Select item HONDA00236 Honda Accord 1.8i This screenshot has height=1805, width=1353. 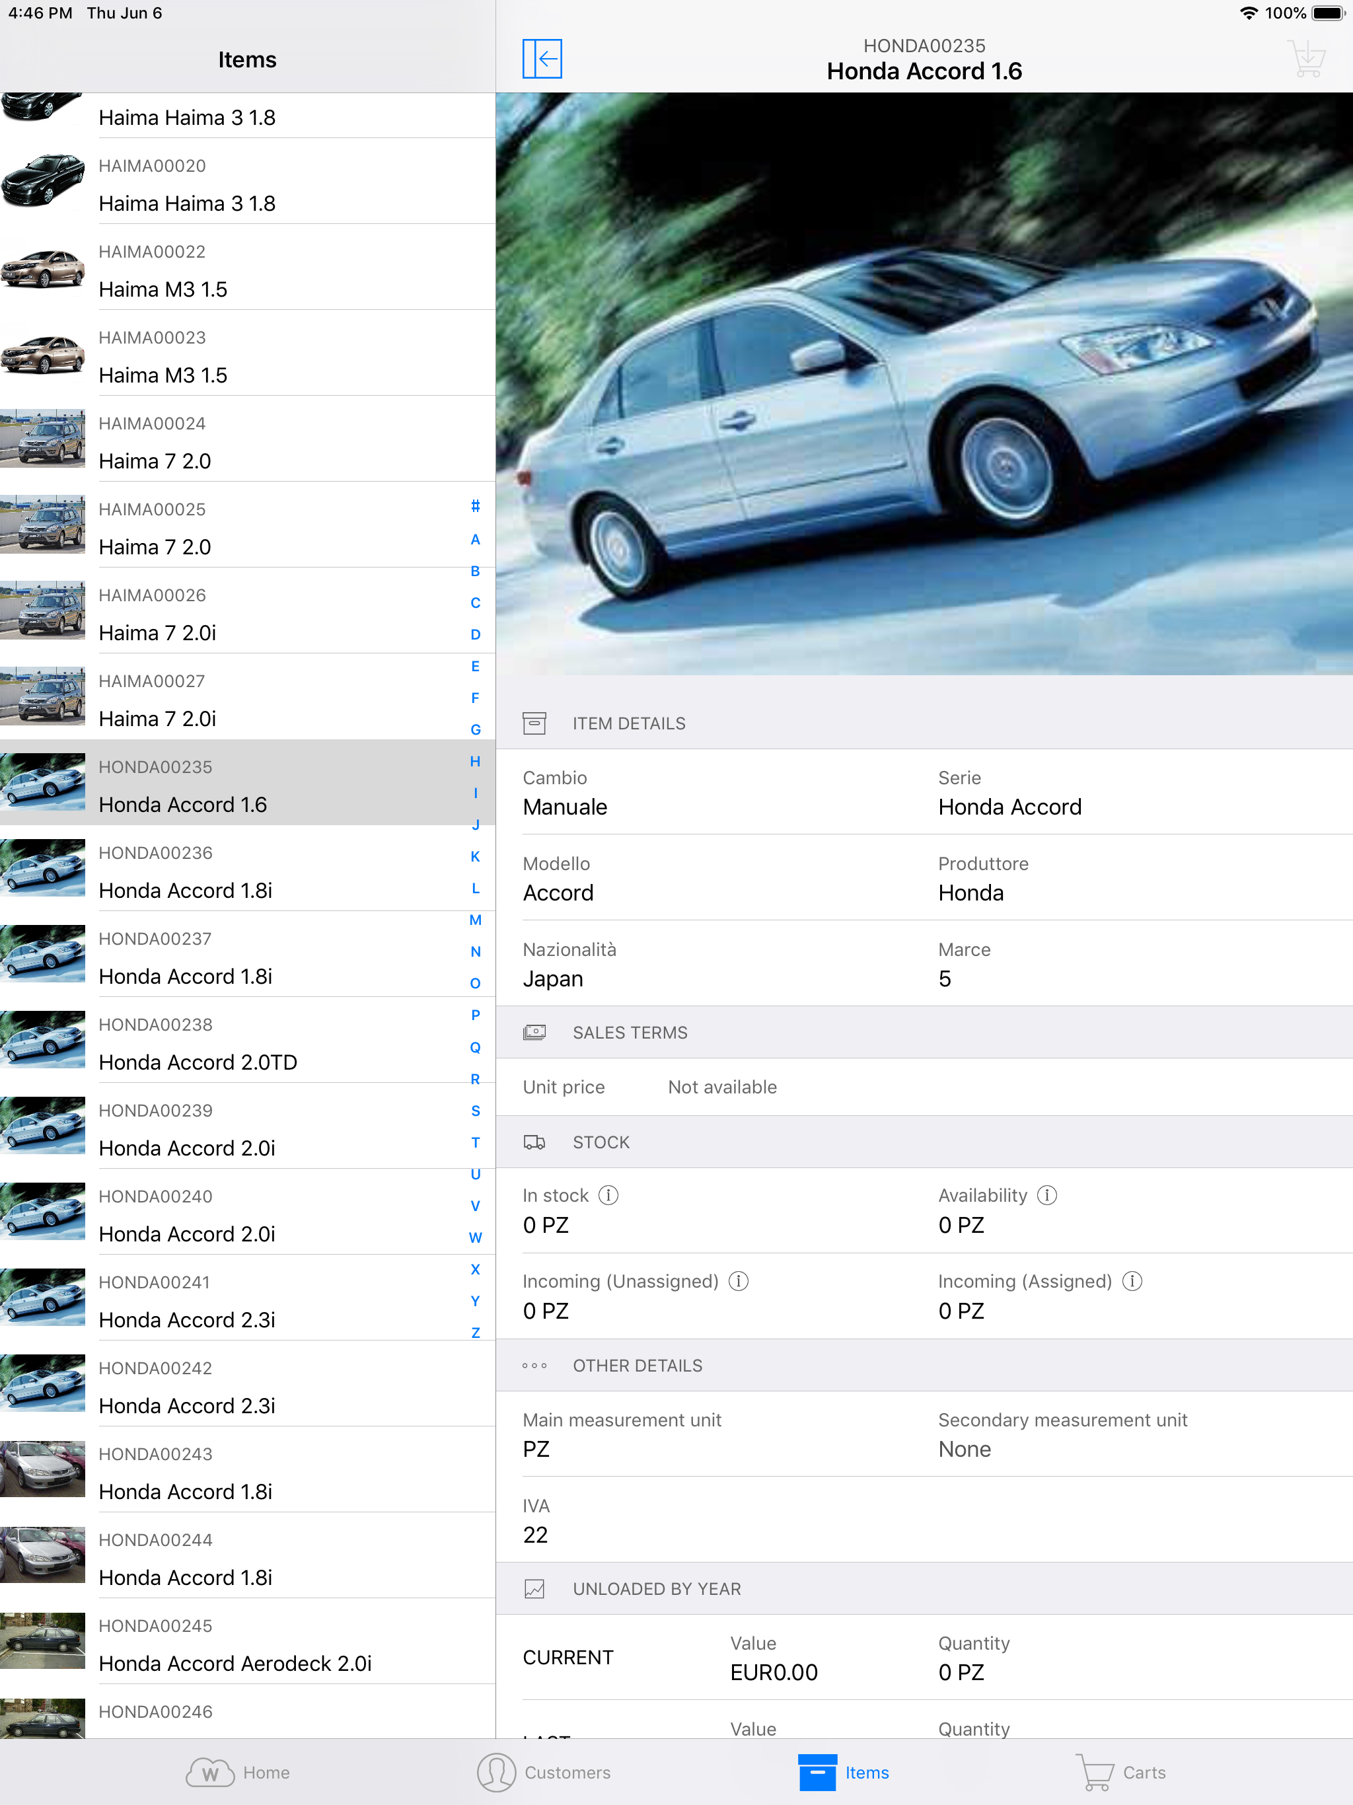(x=247, y=868)
